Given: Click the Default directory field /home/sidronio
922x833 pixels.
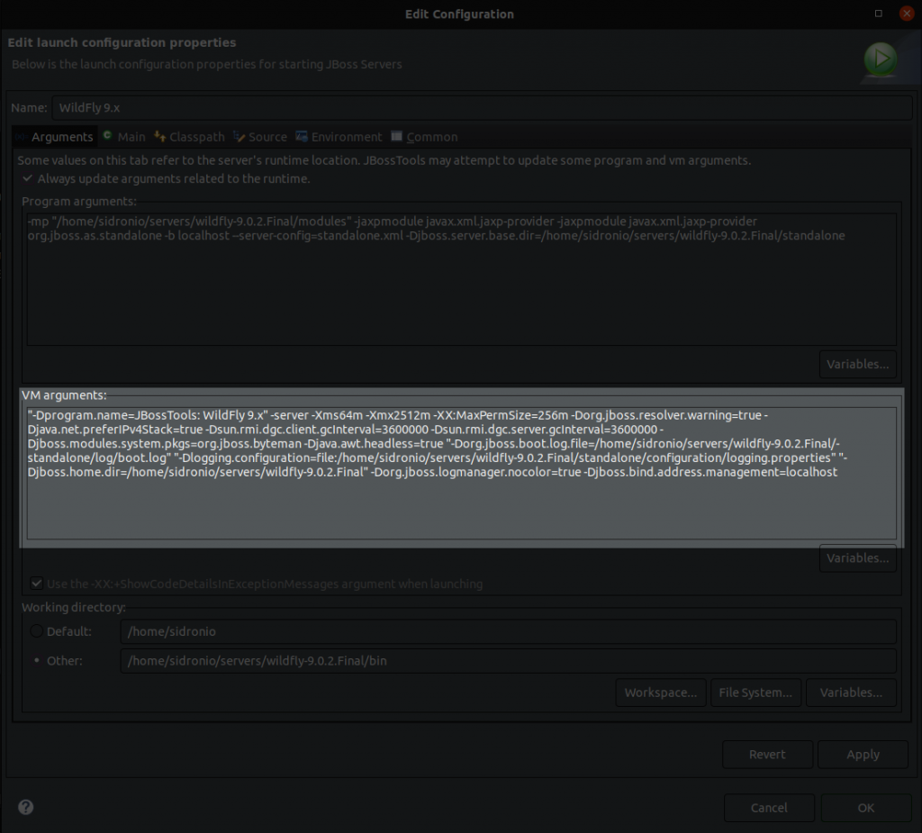Looking at the screenshot, I should click(508, 631).
